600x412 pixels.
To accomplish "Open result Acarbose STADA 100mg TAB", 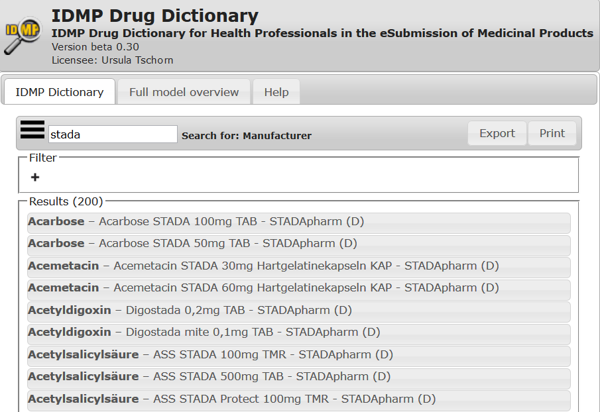I will tap(299, 223).
